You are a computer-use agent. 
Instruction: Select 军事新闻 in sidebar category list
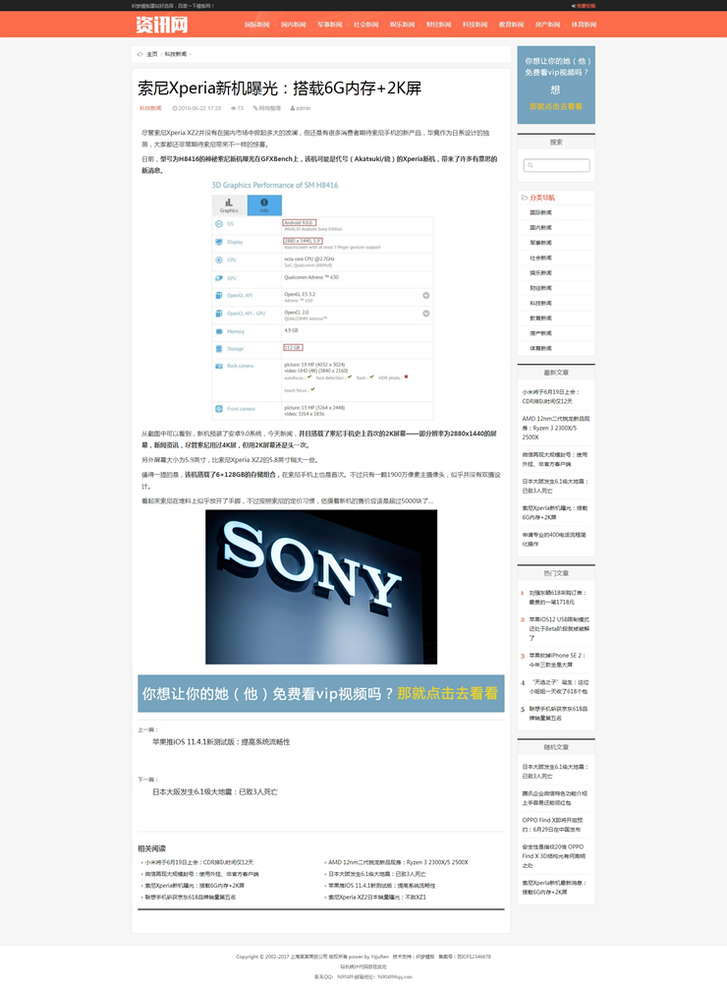540,242
